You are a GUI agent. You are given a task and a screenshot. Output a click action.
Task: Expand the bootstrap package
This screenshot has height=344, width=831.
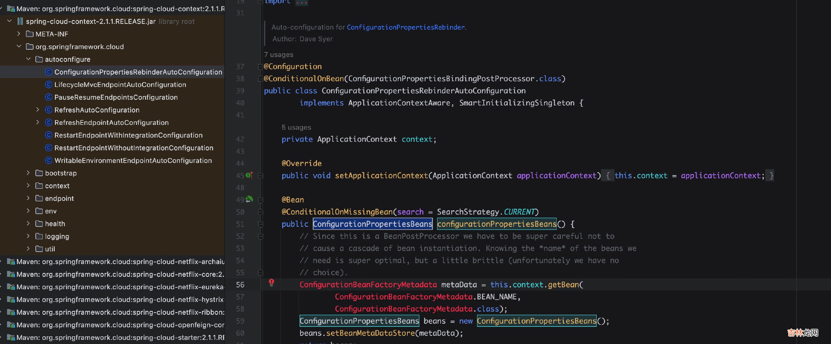[28, 173]
